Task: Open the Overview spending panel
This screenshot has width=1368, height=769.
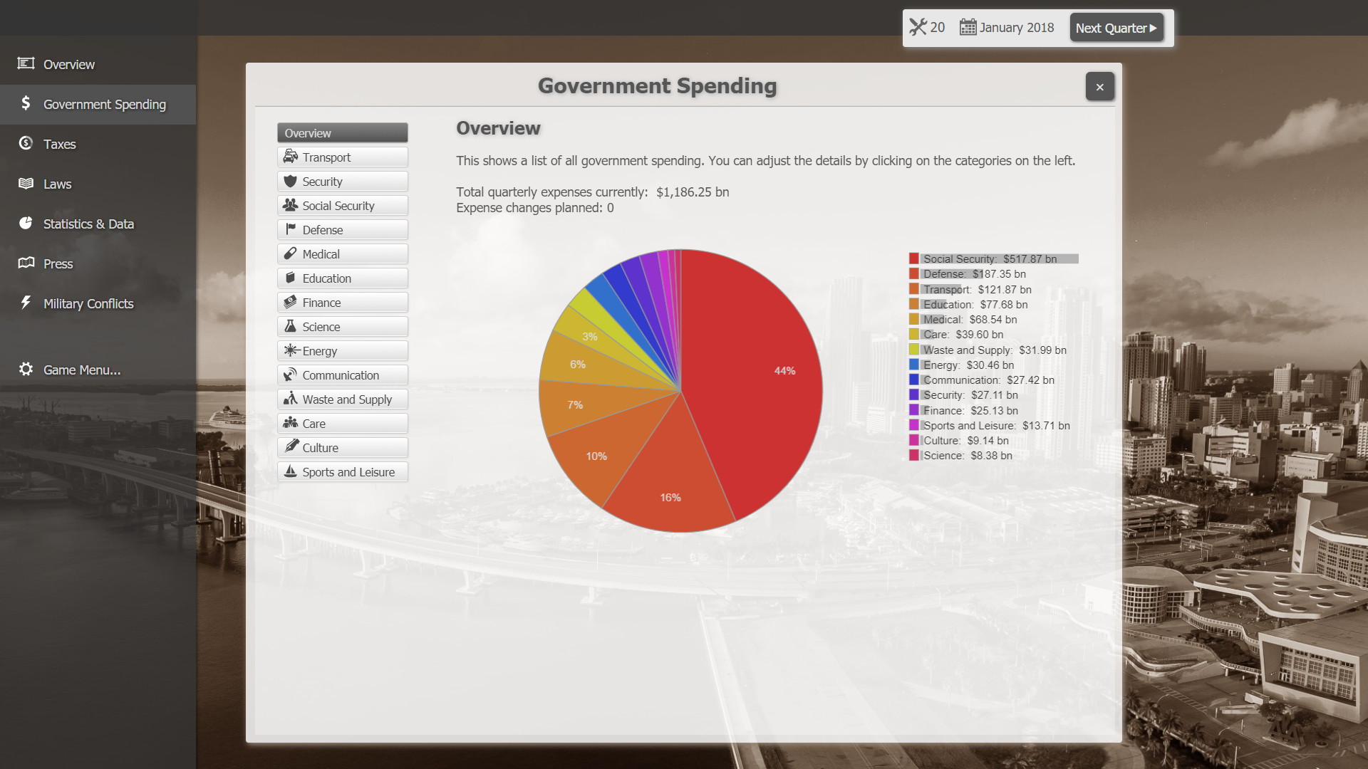Action: pyautogui.click(x=342, y=132)
